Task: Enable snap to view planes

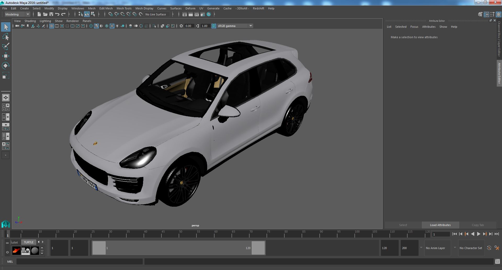Action: [x=135, y=14]
